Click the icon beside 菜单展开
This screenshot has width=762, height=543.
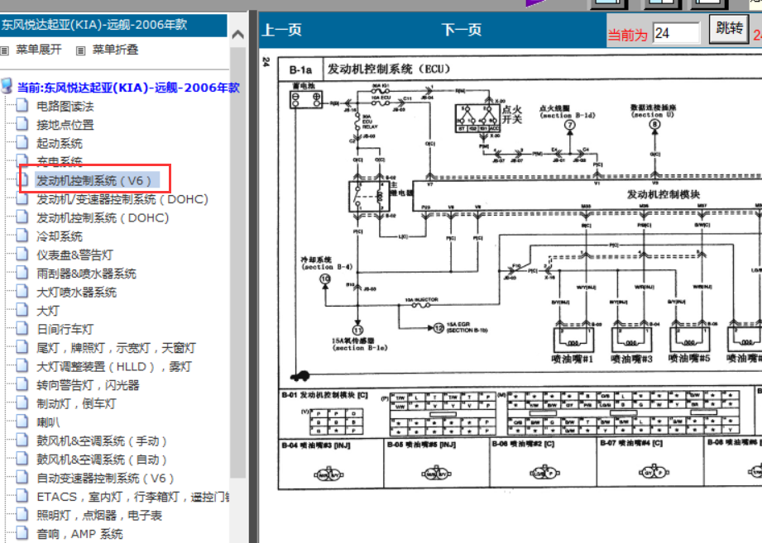[x=5, y=50]
